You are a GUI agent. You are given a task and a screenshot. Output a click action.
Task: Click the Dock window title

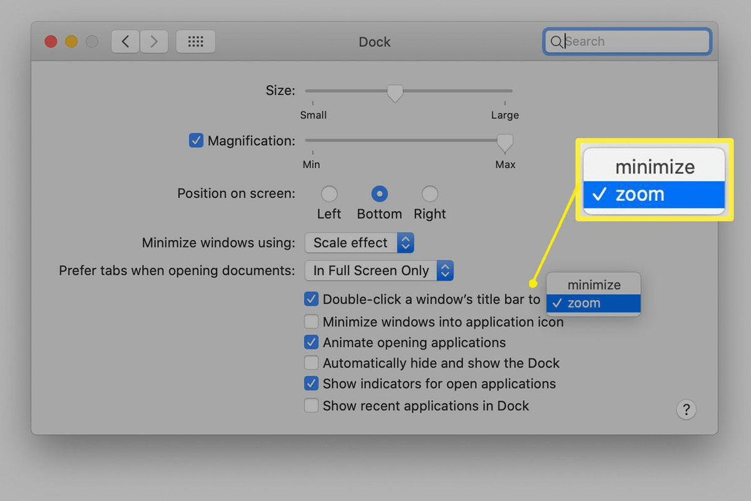374,42
